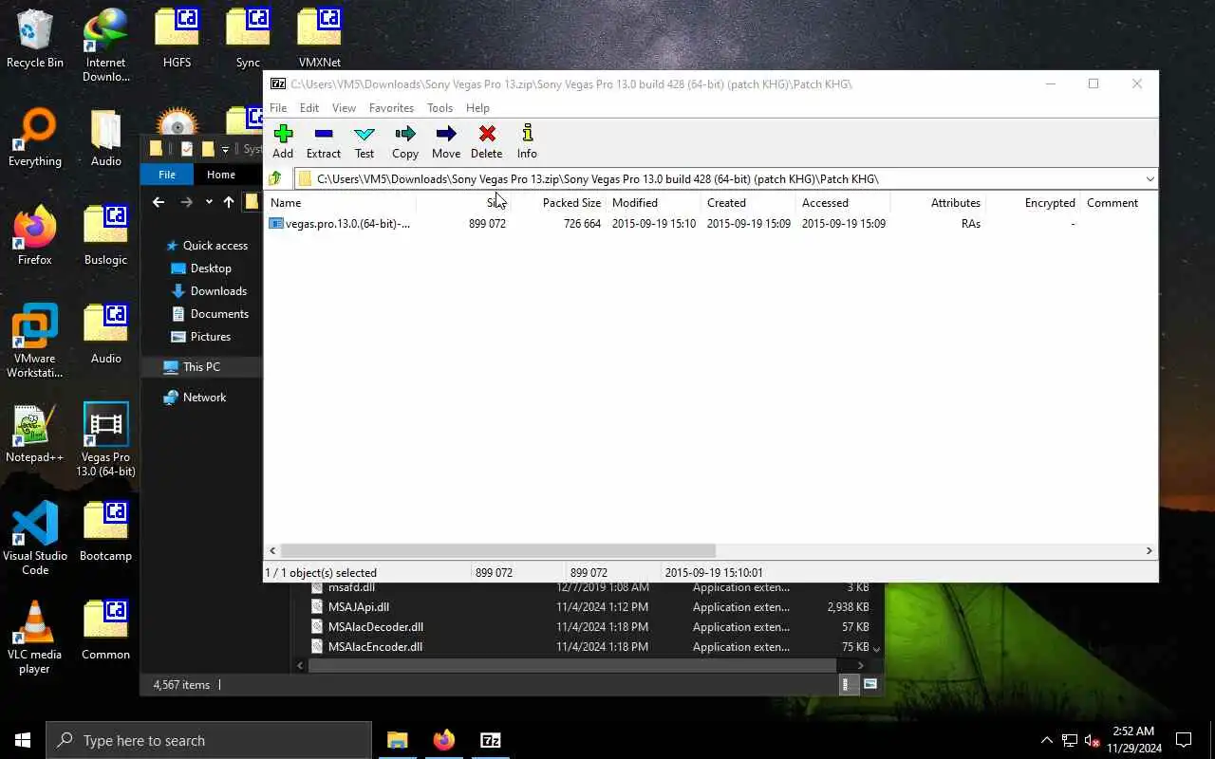Select Quick access in the navigation pane
The width and height of the screenshot is (1215, 759).
click(206, 246)
